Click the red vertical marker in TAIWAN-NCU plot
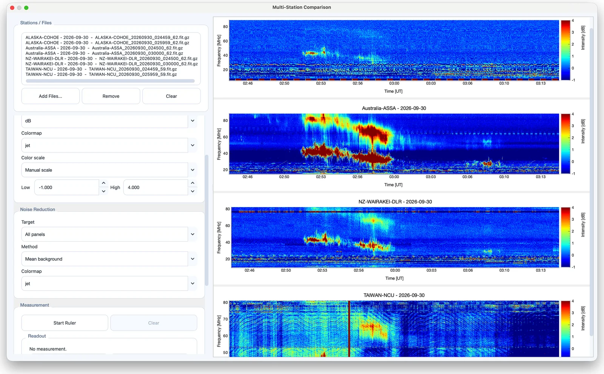This screenshot has width=604, height=374. (349, 329)
